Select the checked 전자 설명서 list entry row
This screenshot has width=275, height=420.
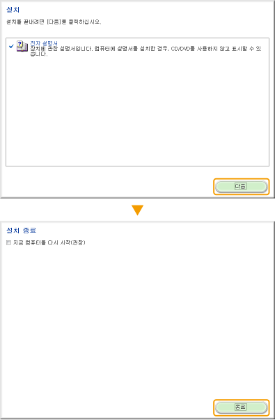coord(137,48)
